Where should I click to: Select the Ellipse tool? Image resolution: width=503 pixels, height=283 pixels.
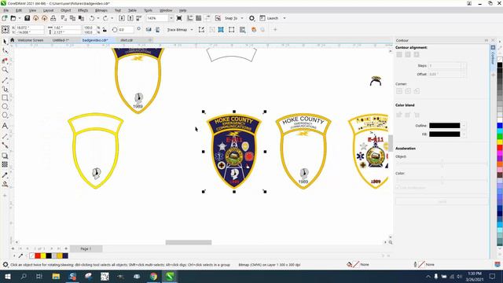[x=5, y=107]
